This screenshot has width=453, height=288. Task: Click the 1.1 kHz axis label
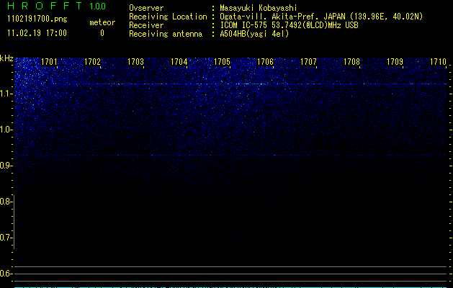5,94
